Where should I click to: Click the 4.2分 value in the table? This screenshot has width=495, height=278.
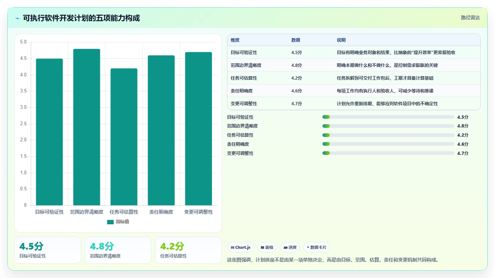[296, 78]
